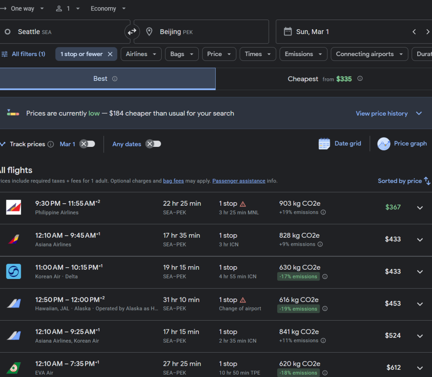Expand the Philippine Airlines $367 flight
Screen dimensions: 432x377
[x=420, y=208]
